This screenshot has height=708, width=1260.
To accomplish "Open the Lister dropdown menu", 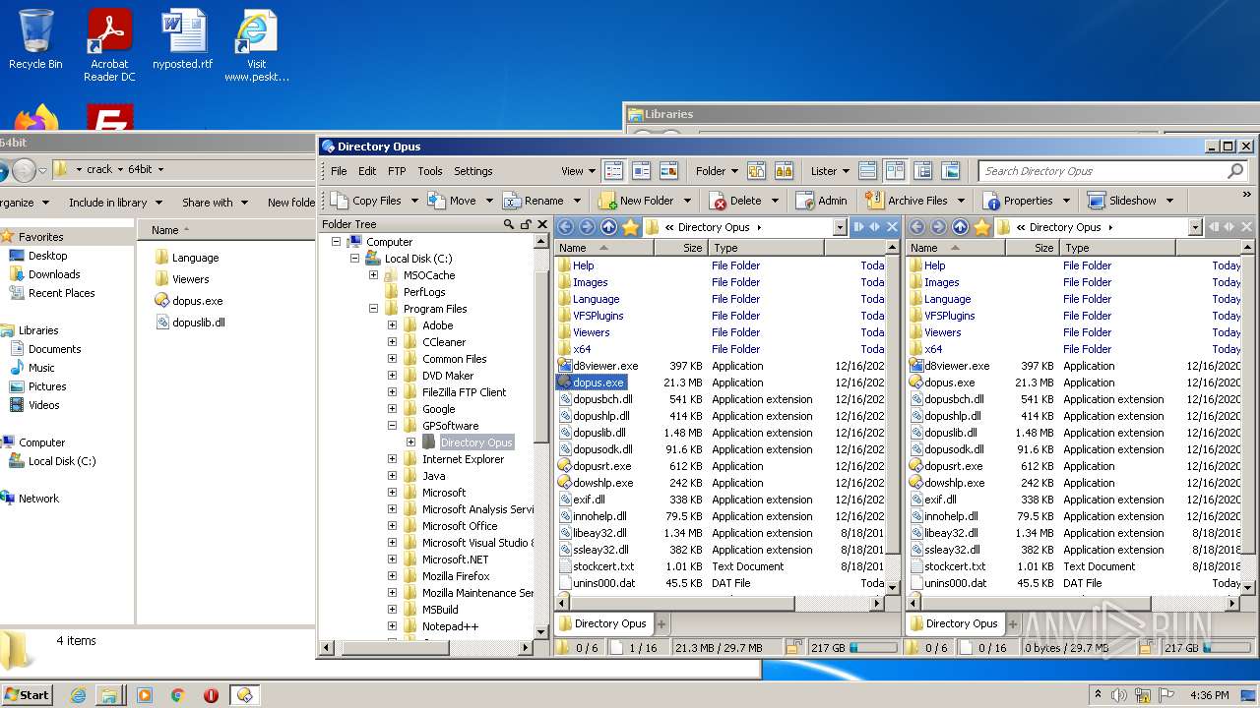I will [830, 171].
